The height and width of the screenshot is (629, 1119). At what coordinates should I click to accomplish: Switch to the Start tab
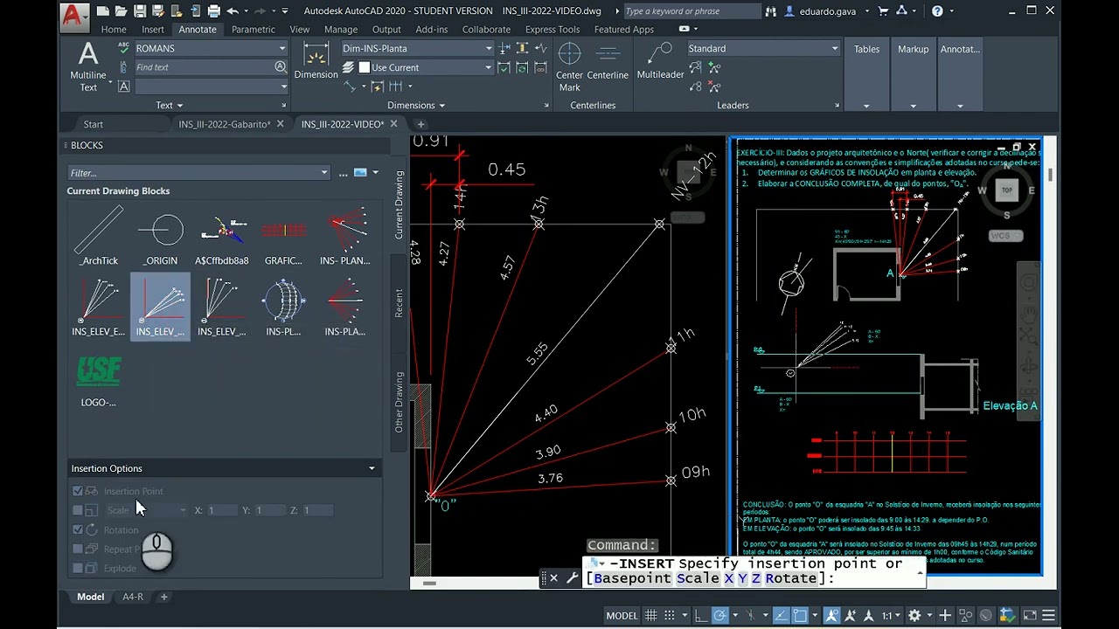tap(94, 124)
